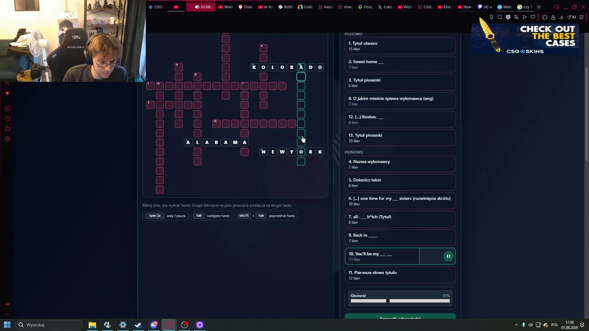This screenshot has width=589, height=331.
Task: Open the browser easy setup menu icon
Action: 582,17
